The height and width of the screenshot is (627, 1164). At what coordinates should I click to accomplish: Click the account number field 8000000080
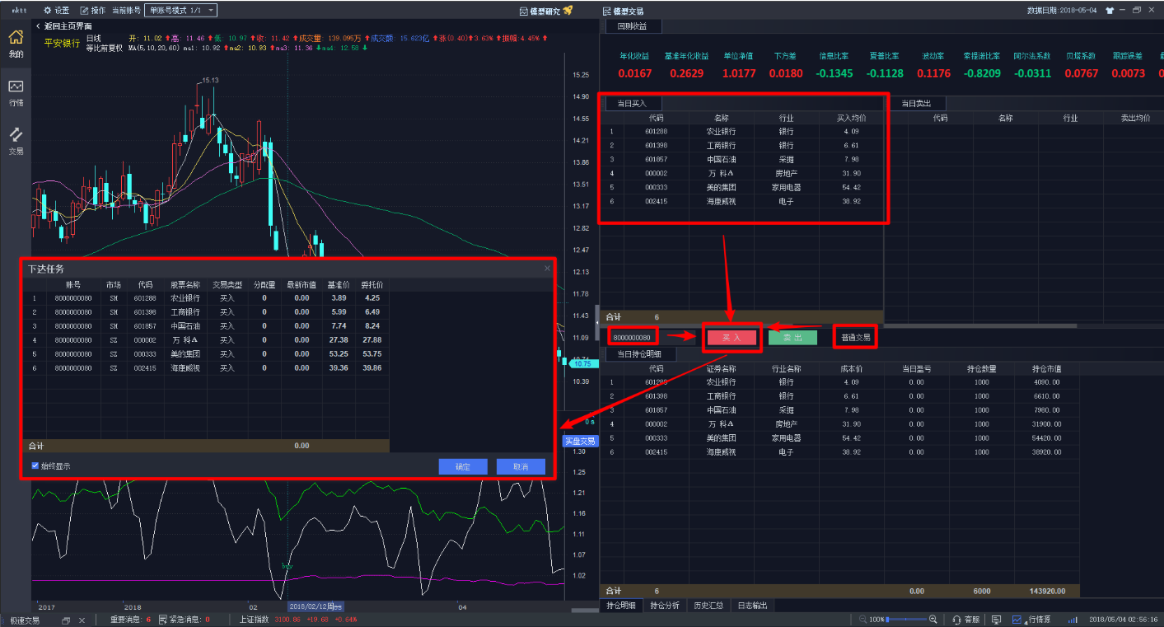[x=633, y=337]
